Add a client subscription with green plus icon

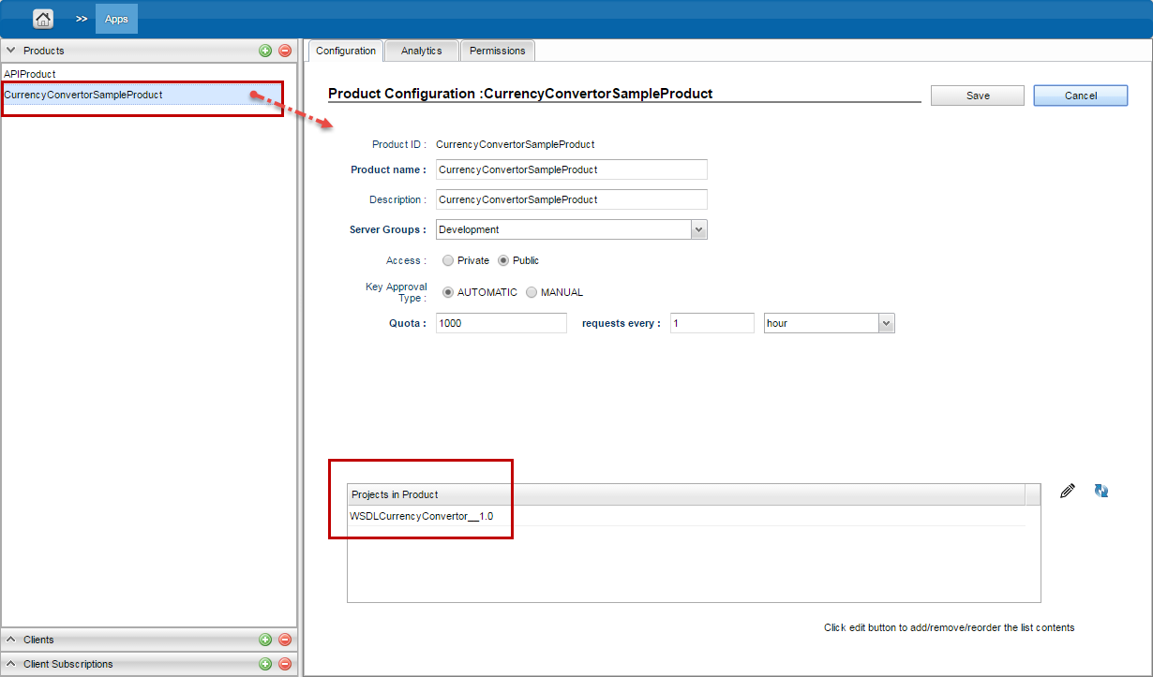[265, 664]
